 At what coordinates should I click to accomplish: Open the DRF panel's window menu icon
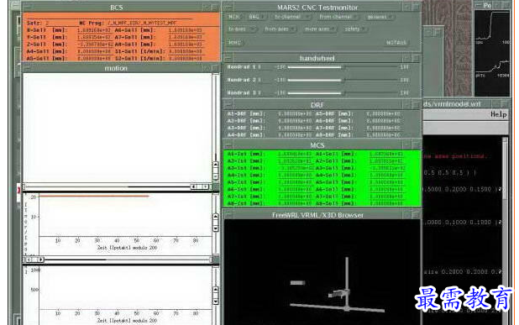point(228,105)
